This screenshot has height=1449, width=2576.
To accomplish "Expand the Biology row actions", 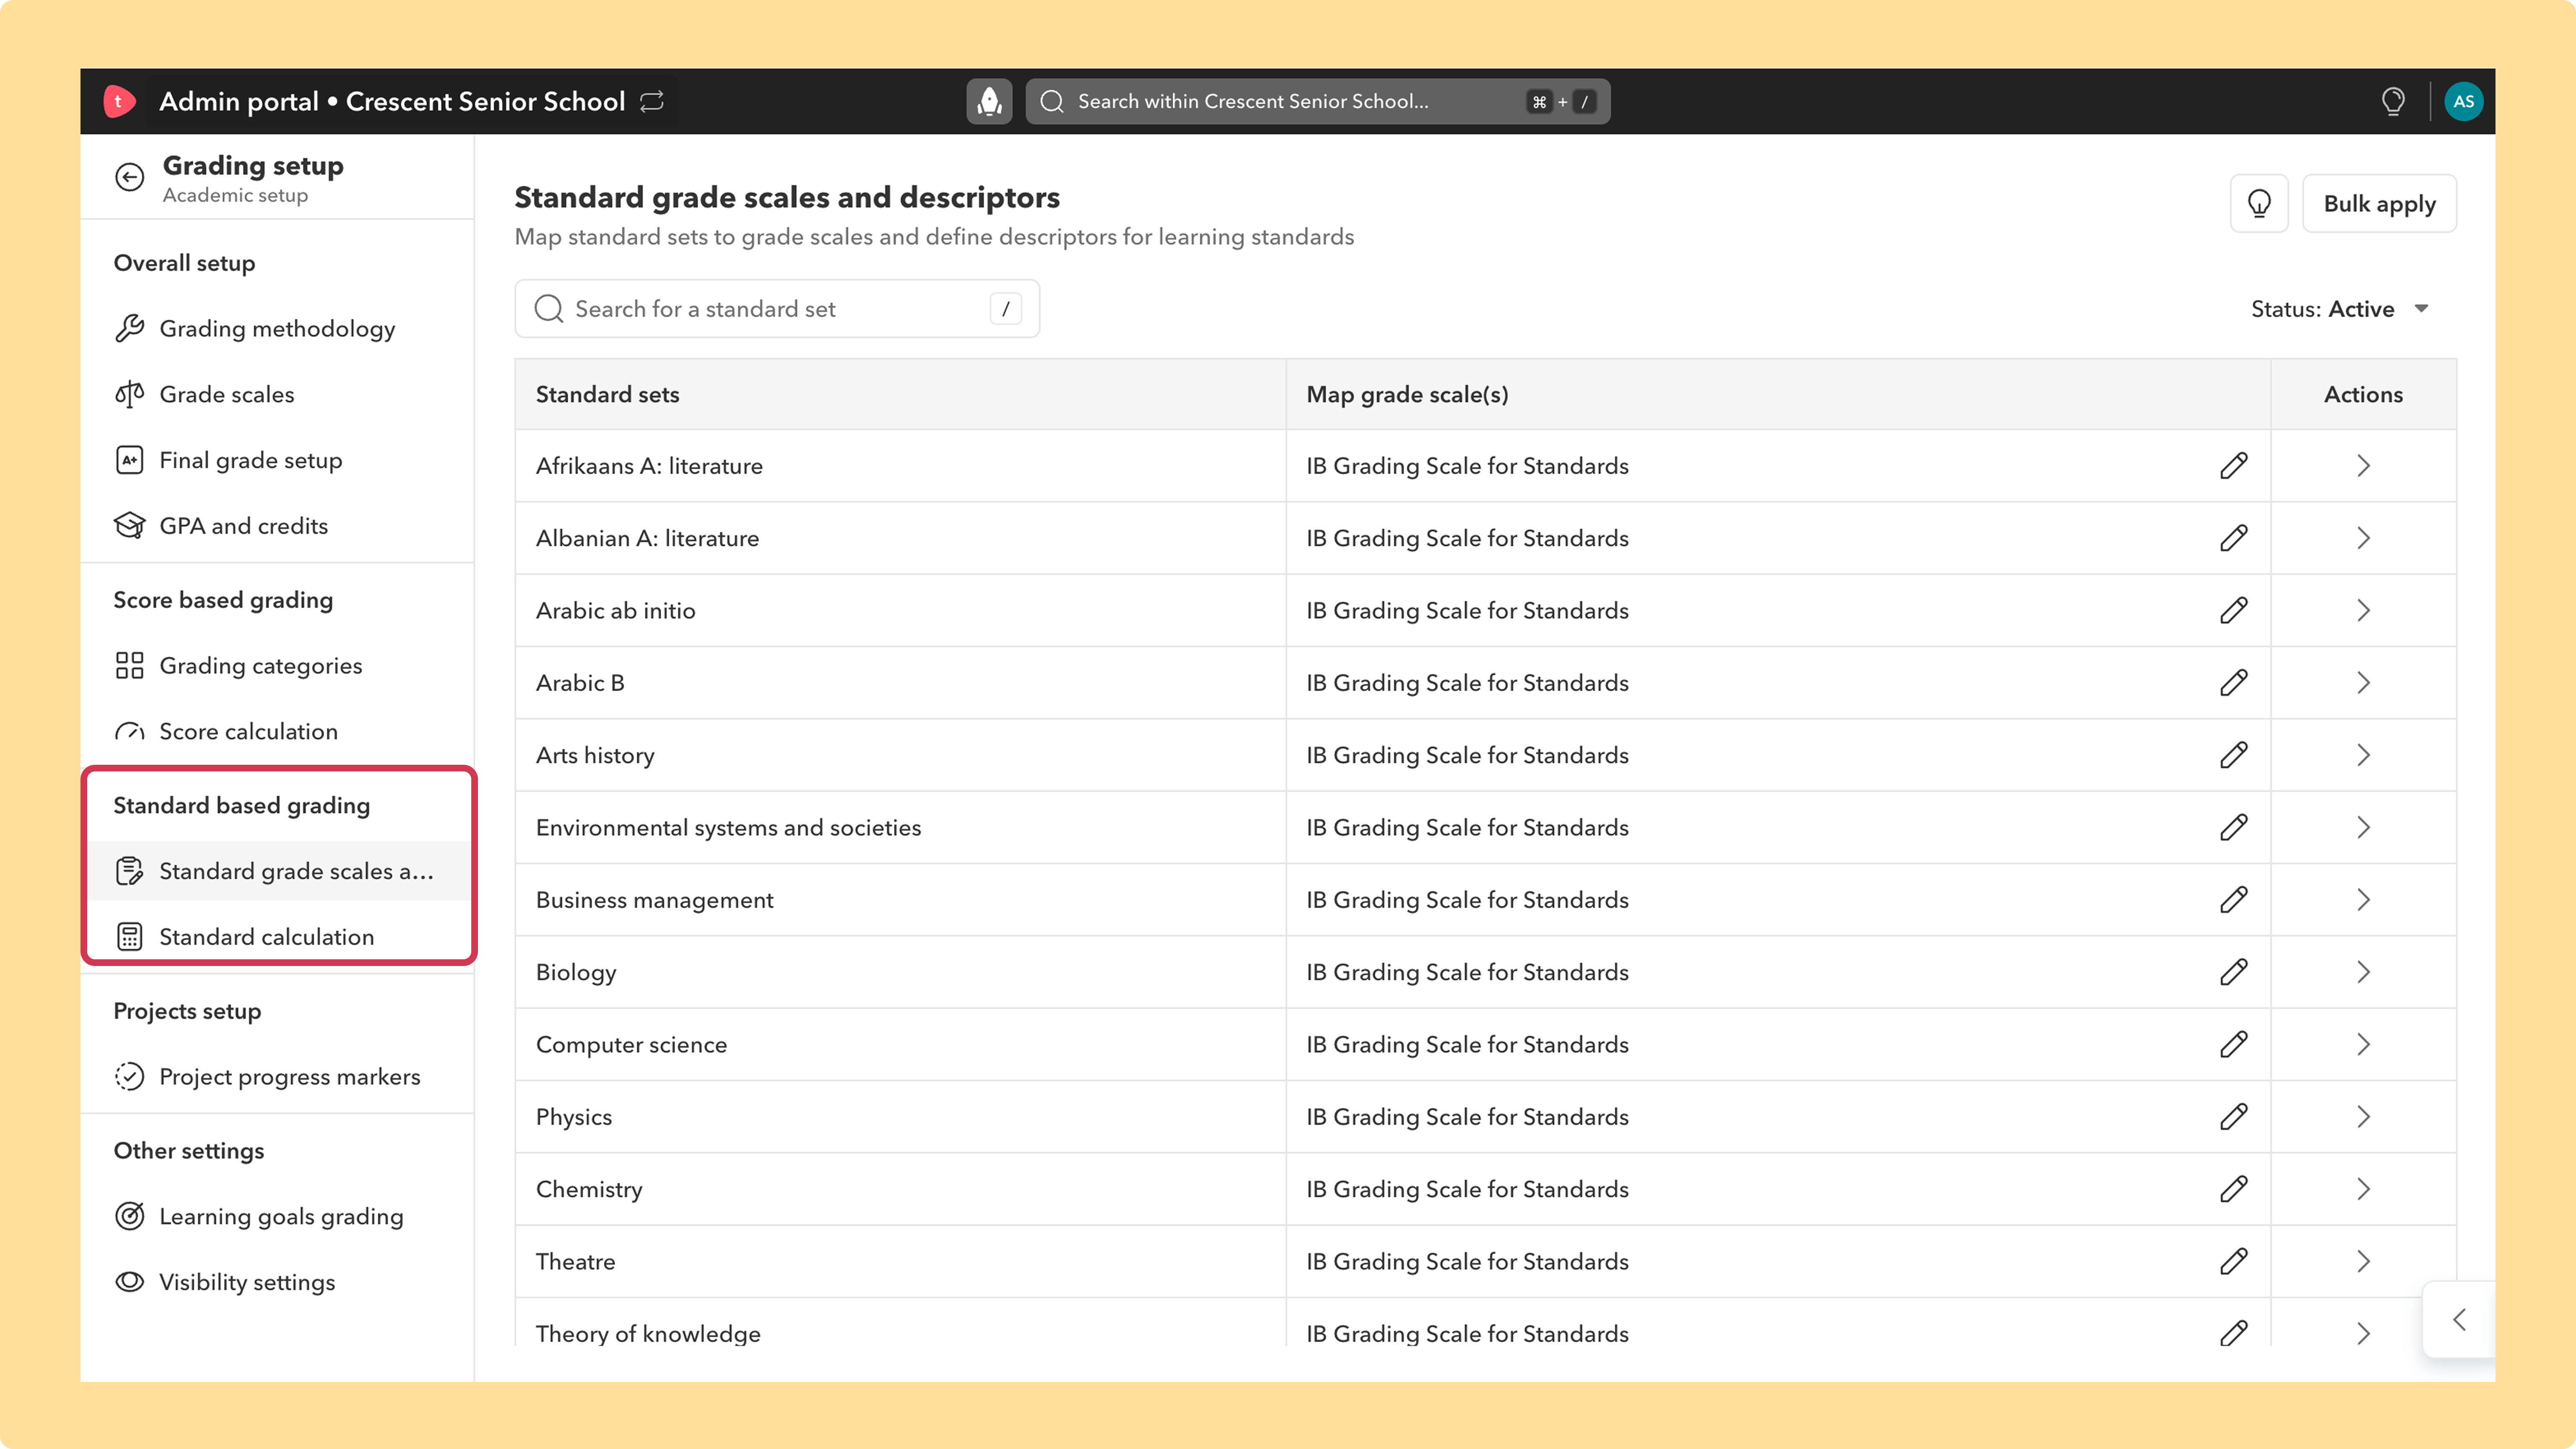I will click(2363, 972).
